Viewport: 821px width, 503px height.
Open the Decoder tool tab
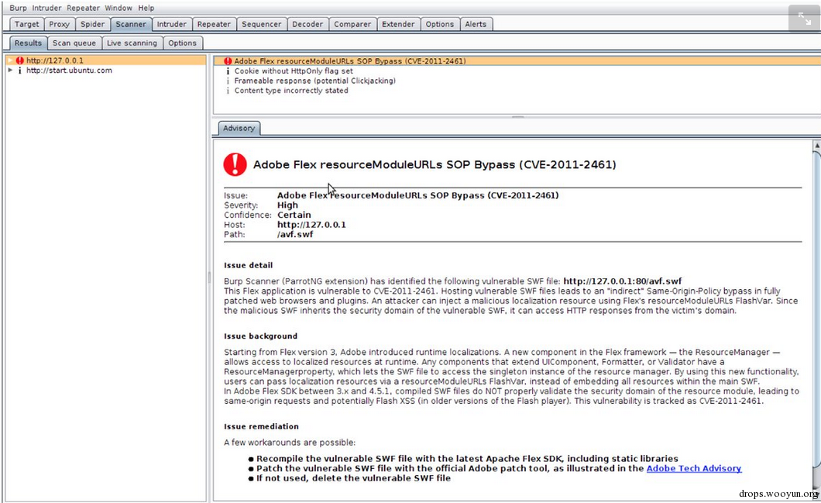pos(307,24)
